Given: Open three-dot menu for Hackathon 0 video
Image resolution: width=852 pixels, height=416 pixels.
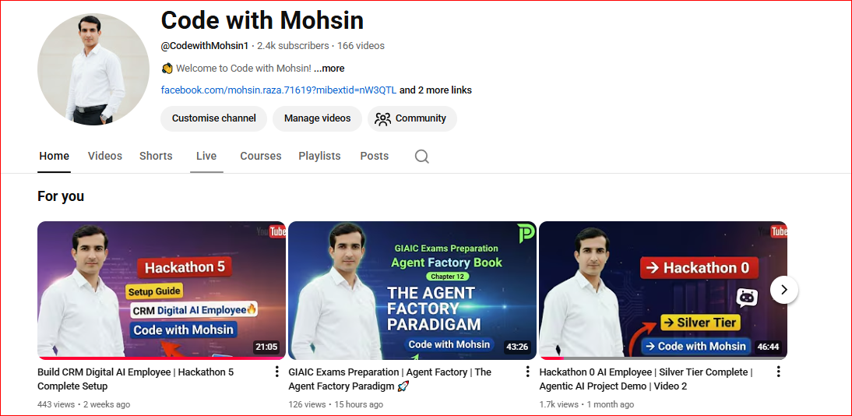Looking at the screenshot, I should (x=778, y=372).
